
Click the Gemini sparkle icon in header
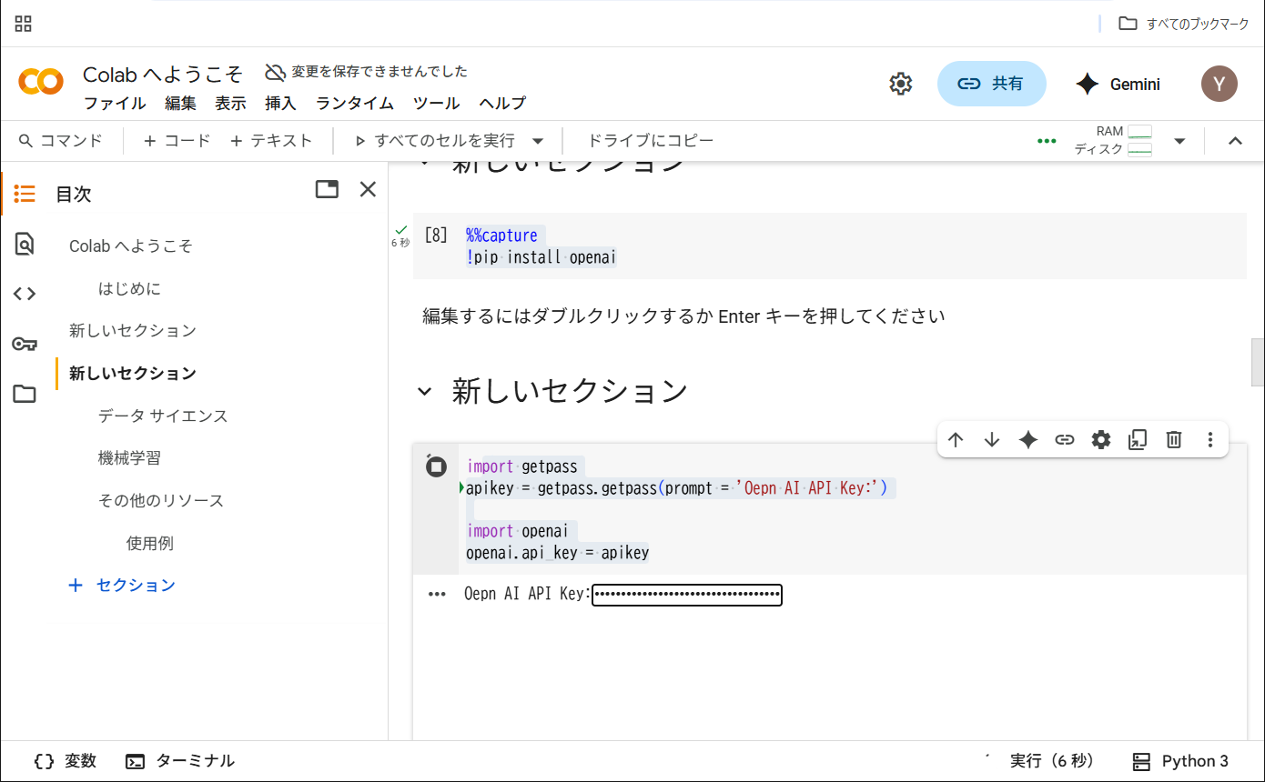1087,84
